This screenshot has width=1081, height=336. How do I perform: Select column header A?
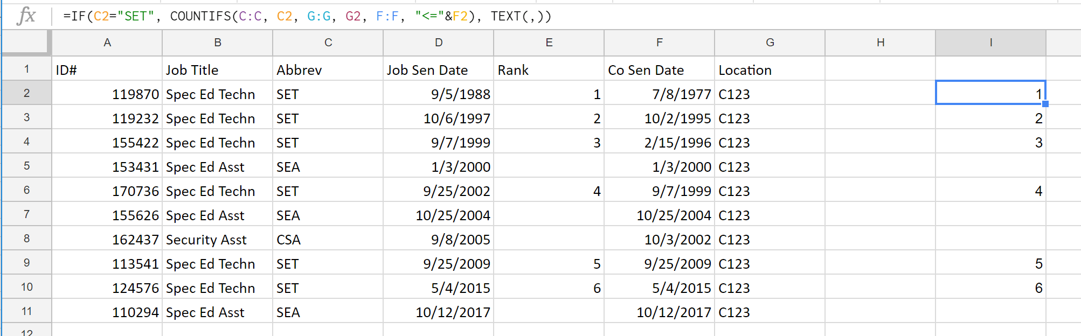(x=107, y=43)
